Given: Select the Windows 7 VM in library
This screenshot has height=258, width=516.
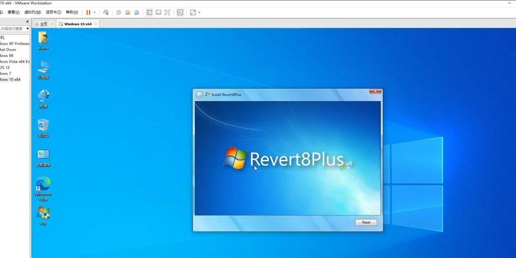Looking at the screenshot, I should point(6,74).
